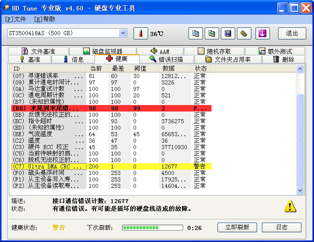314x242 pixels.
Task: Select the (B7) unknown attribute row
Action: coord(111,102)
